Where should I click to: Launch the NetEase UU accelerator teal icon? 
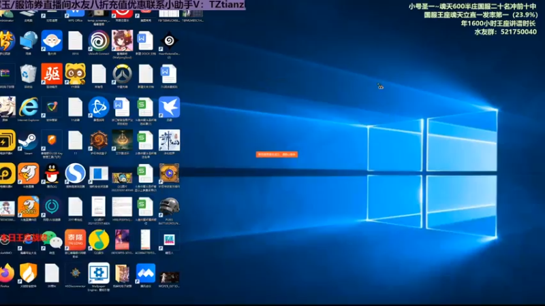coord(52,207)
